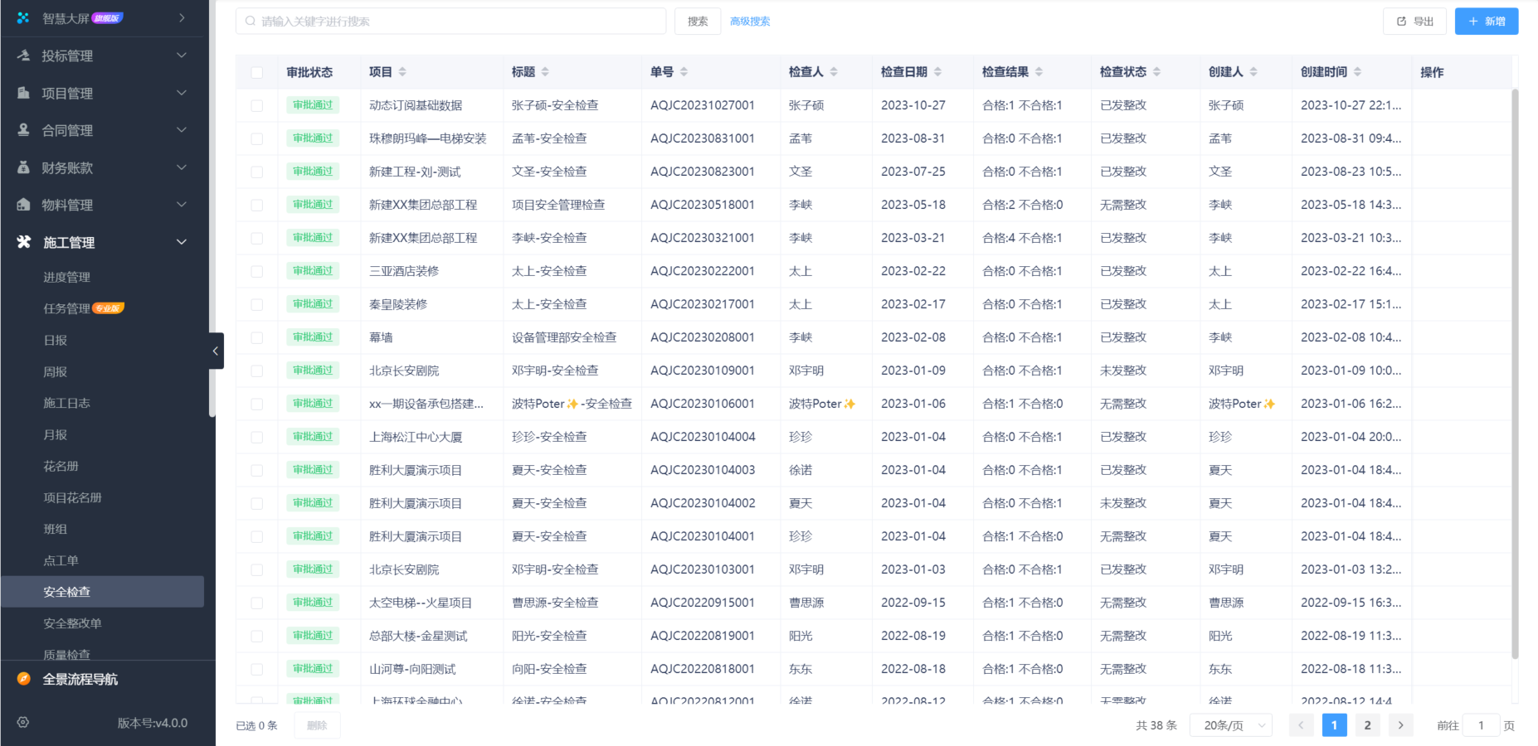Click the 高级搜索 link
Viewport: 1538px width, 746px height.
[749, 21]
